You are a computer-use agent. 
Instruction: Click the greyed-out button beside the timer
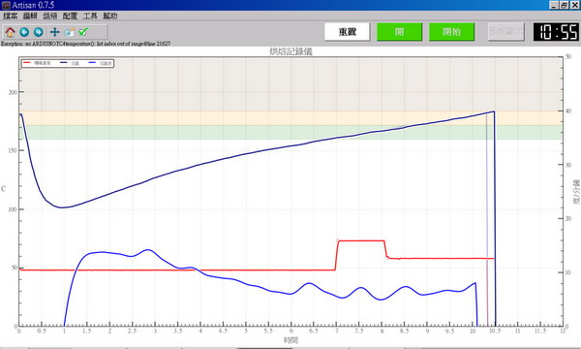pyautogui.click(x=506, y=32)
